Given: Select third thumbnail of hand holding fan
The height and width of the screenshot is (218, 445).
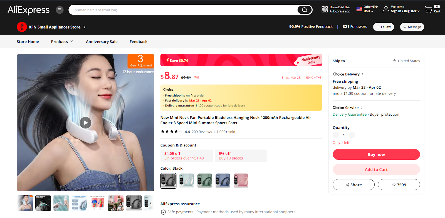Looking at the screenshot, I should pyautogui.click(x=61, y=203).
